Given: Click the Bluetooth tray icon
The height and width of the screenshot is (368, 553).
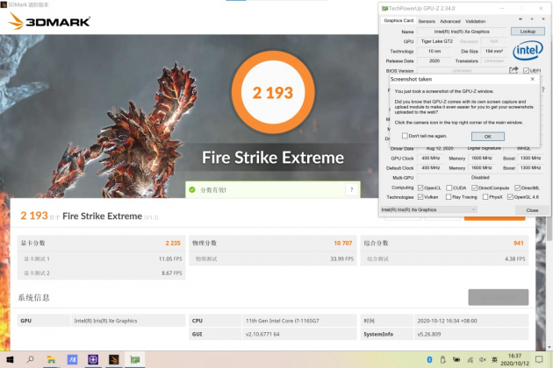Looking at the screenshot, I should (x=429, y=359).
